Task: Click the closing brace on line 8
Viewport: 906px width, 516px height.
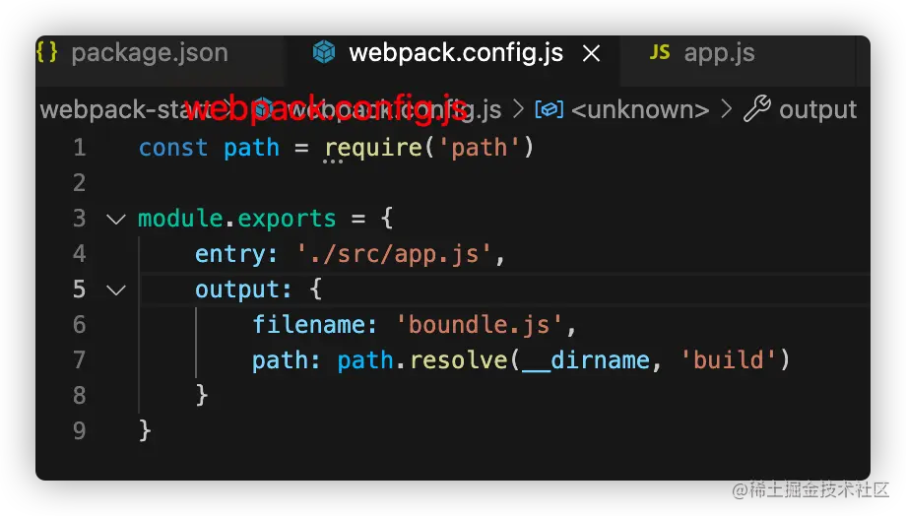Action: 201,396
